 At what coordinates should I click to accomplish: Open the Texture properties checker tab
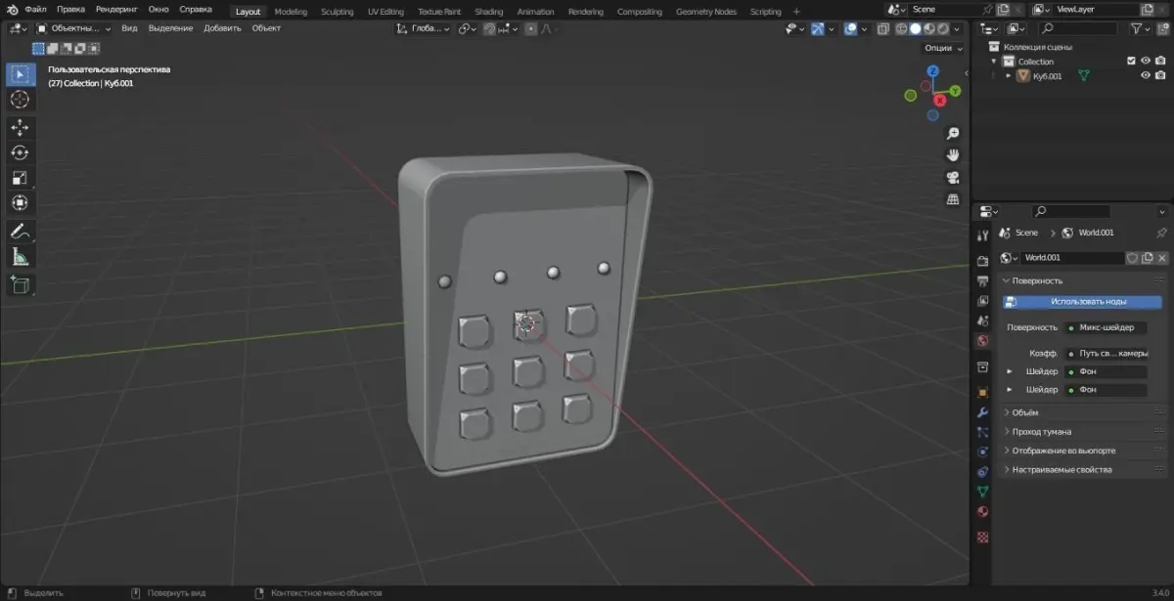pos(983,537)
